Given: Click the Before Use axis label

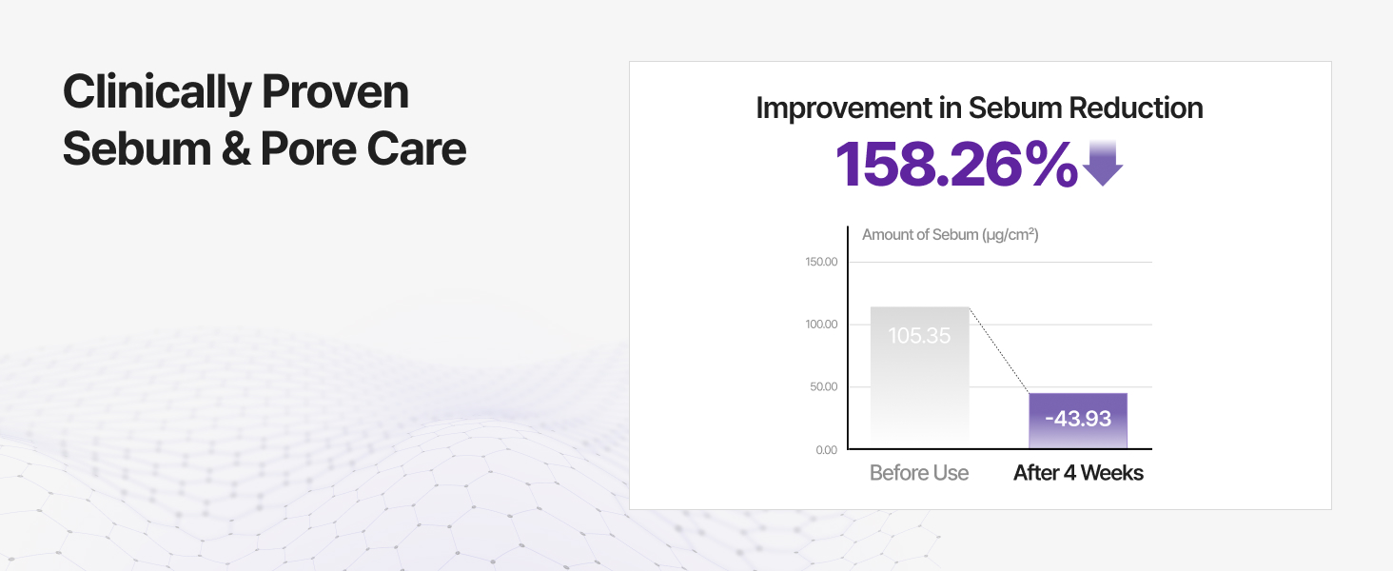Looking at the screenshot, I should pos(919,473).
